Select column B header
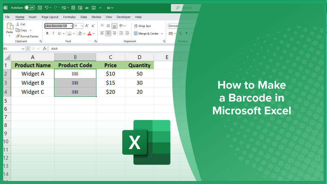The image size is (327, 184). (75, 57)
